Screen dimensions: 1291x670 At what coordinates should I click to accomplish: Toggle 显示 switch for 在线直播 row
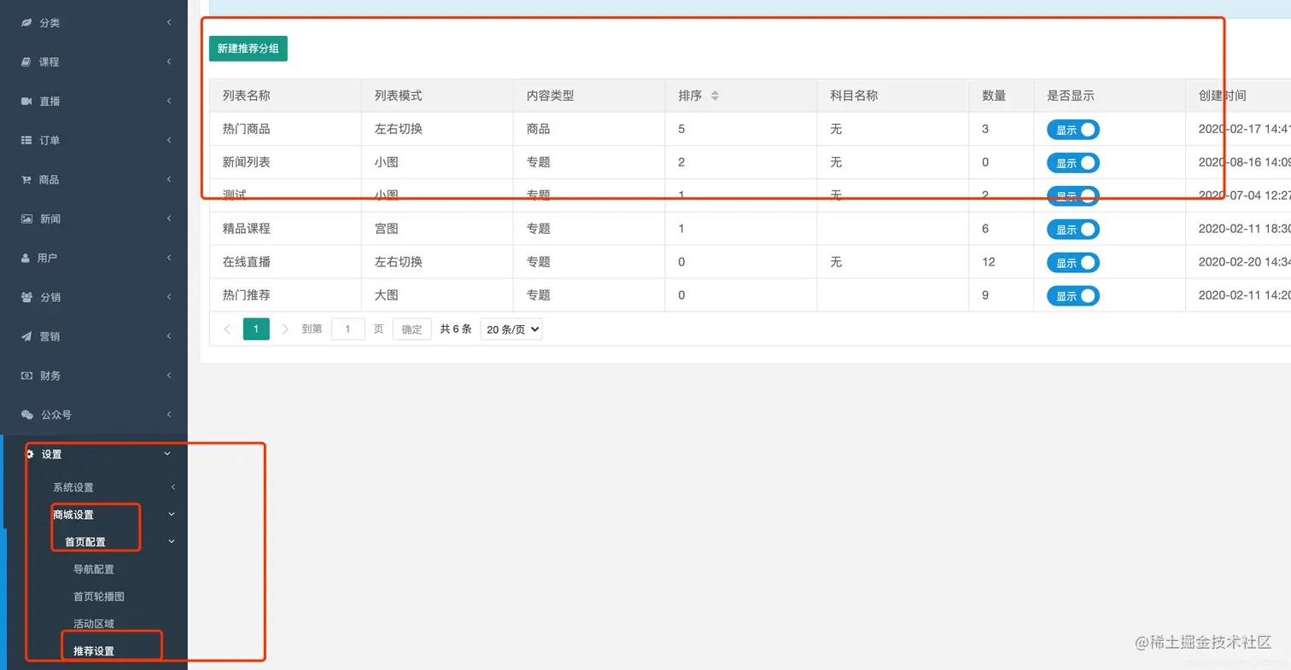click(x=1073, y=263)
